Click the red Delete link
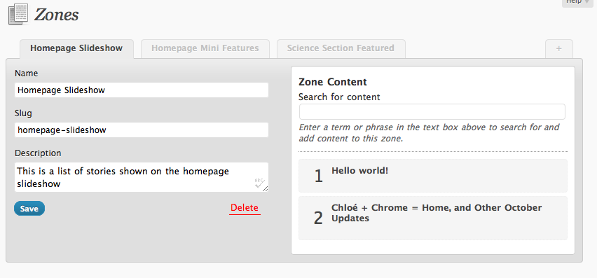This screenshot has width=597, height=278. pyautogui.click(x=245, y=208)
